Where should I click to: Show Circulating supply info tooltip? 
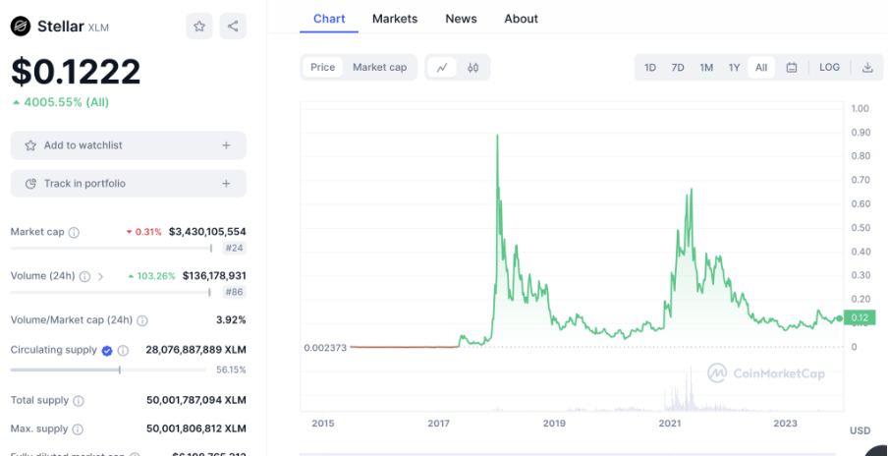pos(123,351)
